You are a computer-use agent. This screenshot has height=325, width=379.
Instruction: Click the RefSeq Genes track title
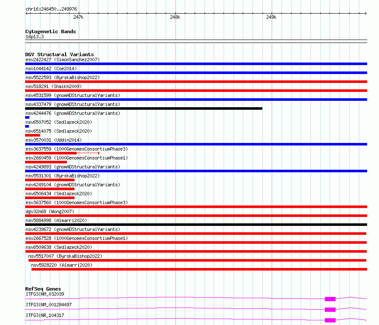(43, 289)
